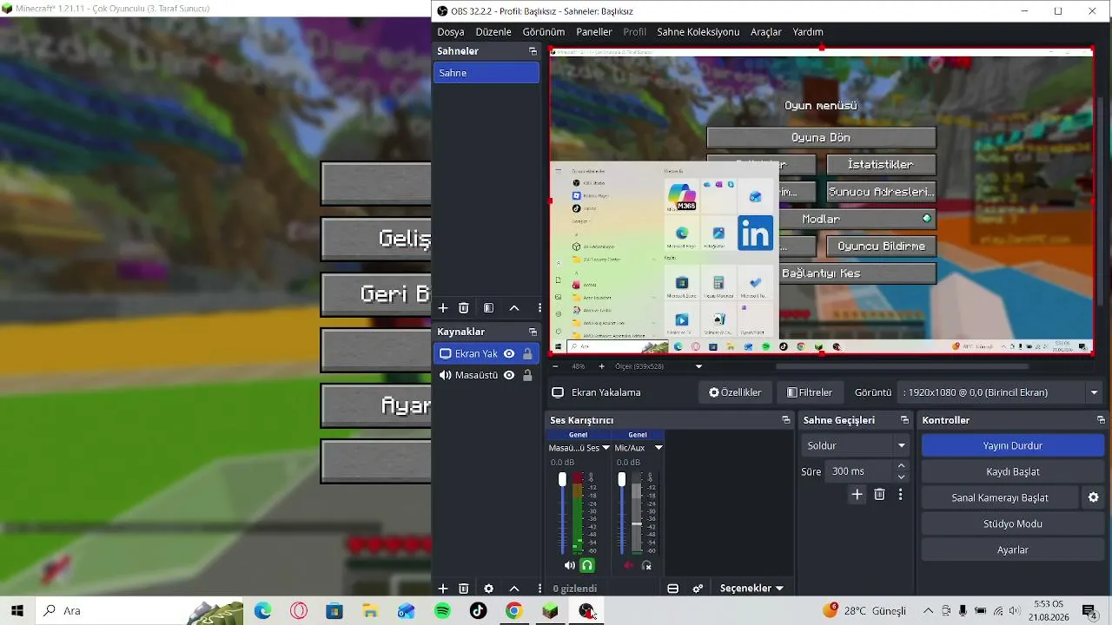1112x625 pixels.
Task: Stop streaming with Yayını Durdur
Action: 1013,445
